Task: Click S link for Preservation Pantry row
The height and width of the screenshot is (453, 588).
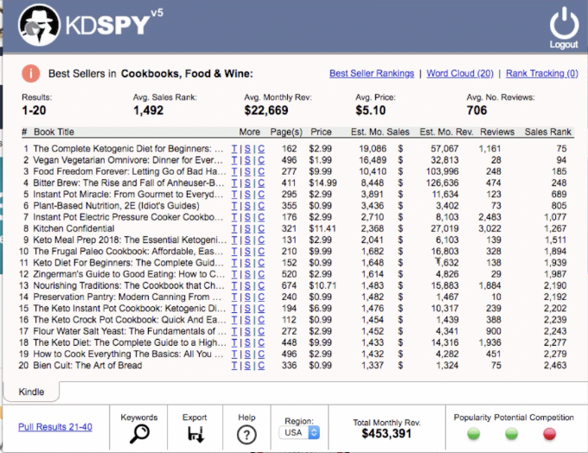Action: pyautogui.click(x=247, y=297)
